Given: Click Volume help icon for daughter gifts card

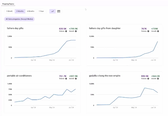Looking at the screenshot, I should 148,31.
